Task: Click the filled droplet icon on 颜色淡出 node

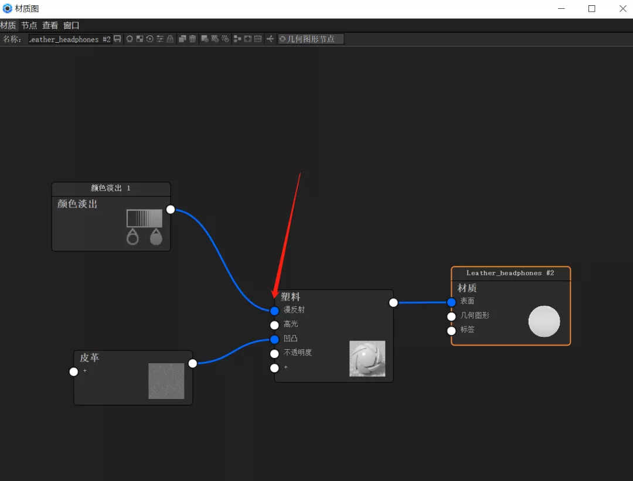Action: point(156,237)
